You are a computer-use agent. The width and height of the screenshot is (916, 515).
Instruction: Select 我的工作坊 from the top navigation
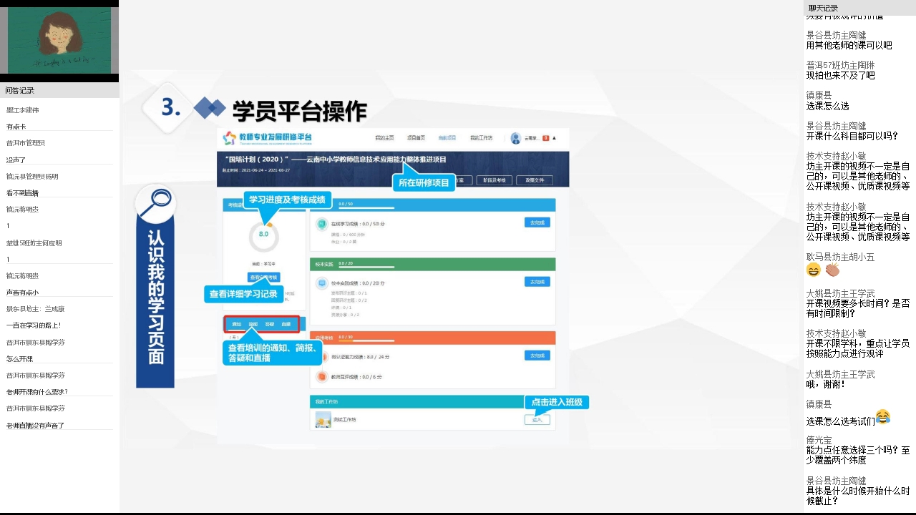click(480, 137)
